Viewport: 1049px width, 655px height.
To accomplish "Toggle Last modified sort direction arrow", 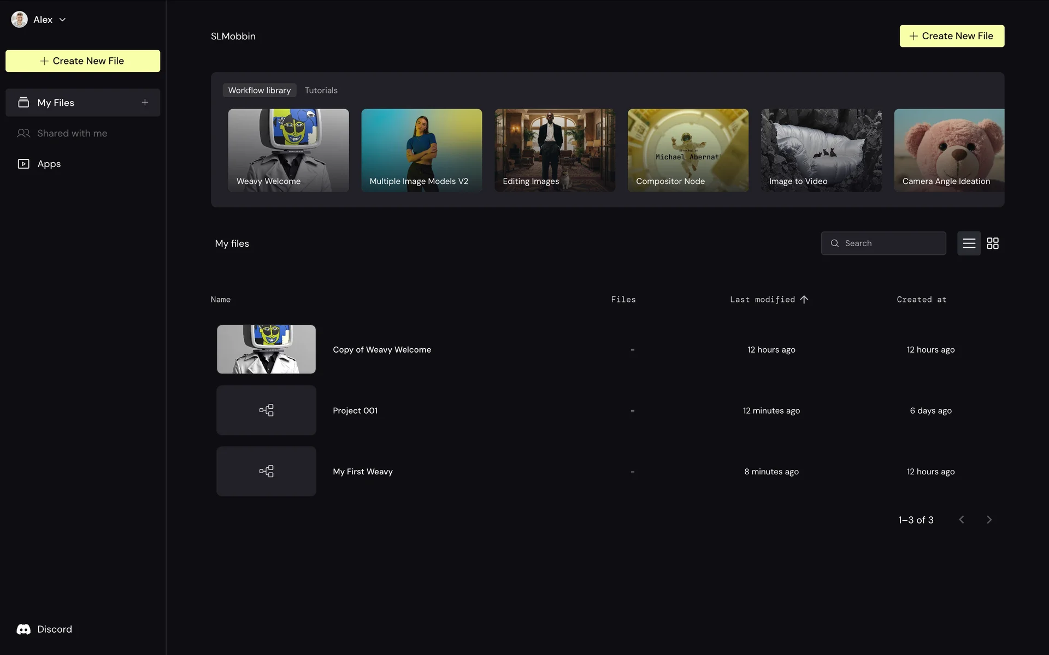I will (x=804, y=299).
